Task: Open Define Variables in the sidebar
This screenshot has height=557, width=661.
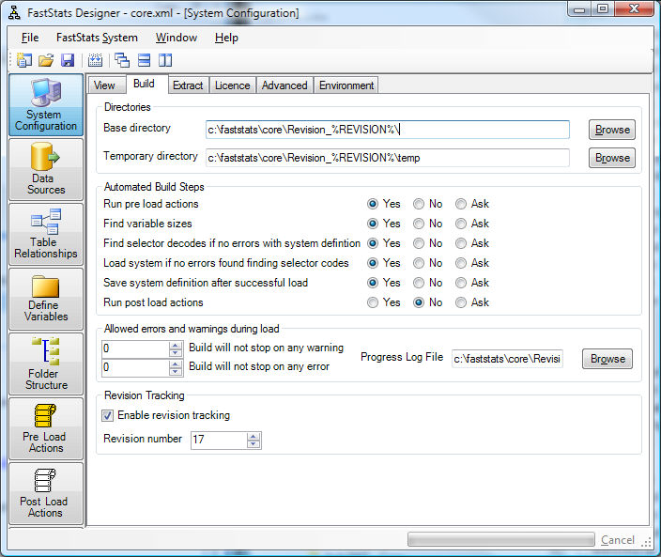Action: 46,299
